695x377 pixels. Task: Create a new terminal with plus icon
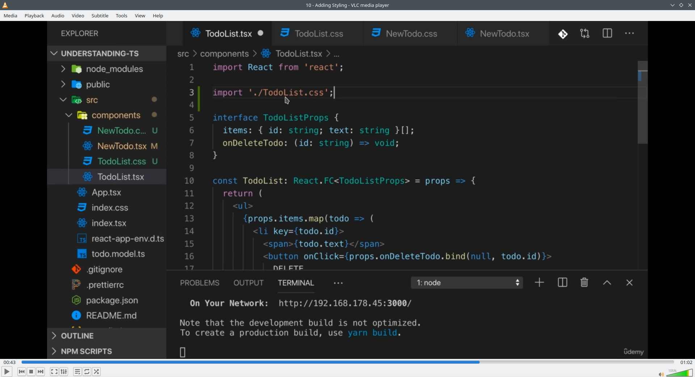pos(539,283)
